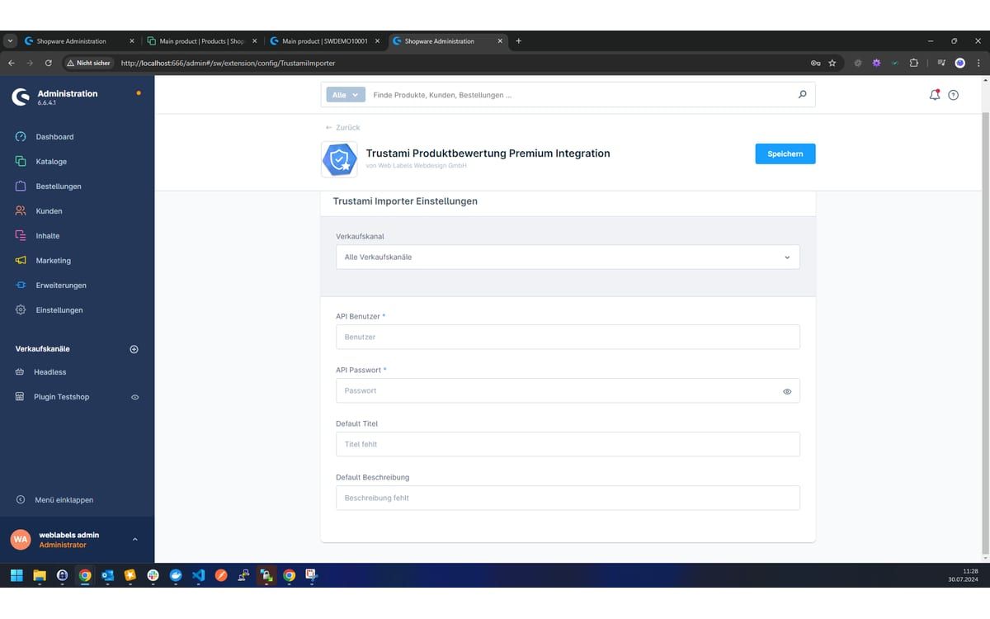Click into the Default Titel field

568,444
